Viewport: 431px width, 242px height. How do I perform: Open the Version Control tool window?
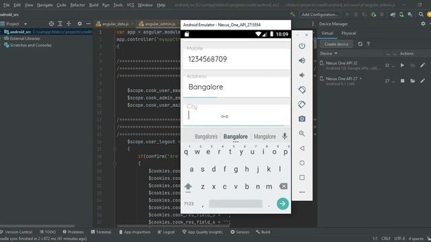click(16, 232)
